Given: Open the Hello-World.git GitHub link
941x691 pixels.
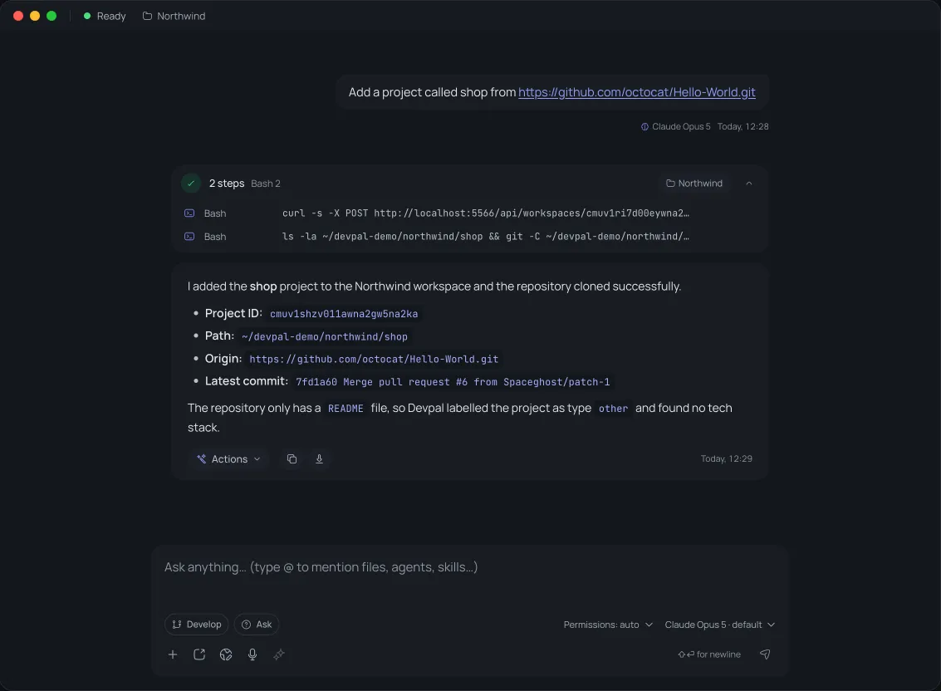Looking at the screenshot, I should 636,92.
